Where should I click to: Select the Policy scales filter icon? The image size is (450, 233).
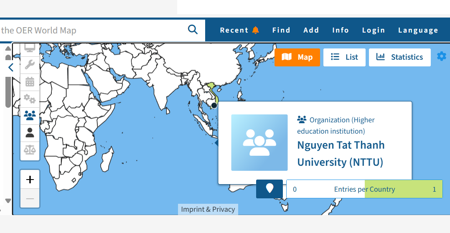30,149
